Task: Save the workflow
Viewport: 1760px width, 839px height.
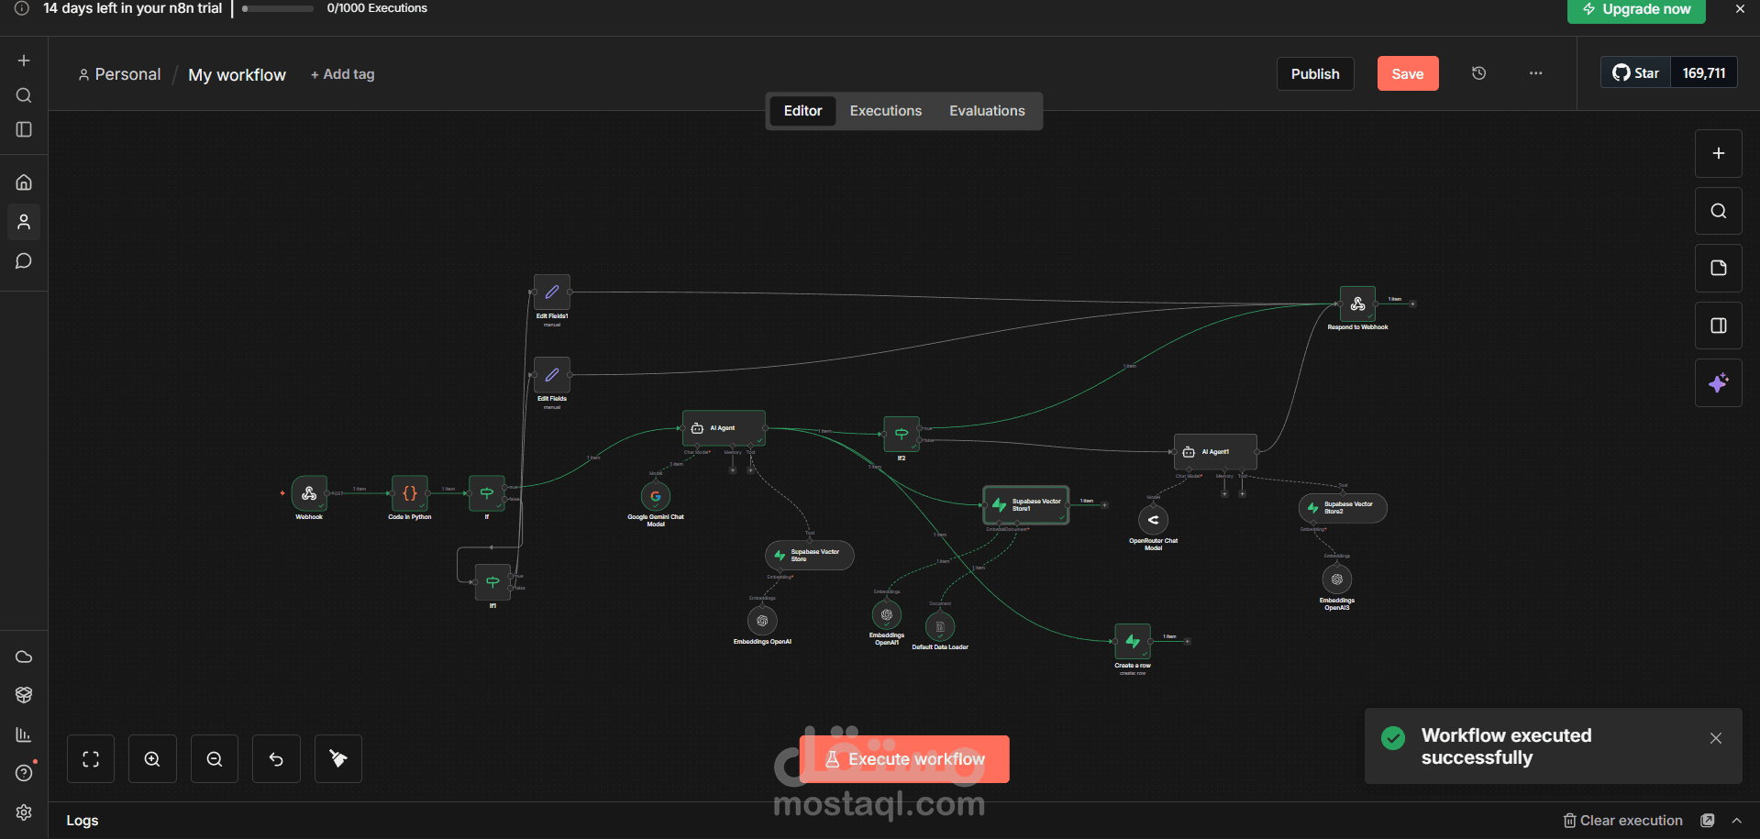Action: point(1408,74)
